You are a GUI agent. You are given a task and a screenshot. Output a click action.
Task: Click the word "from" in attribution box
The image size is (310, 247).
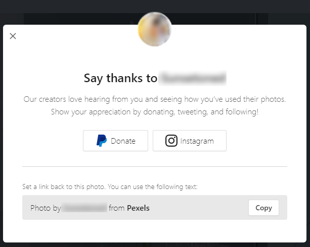coord(116,208)
